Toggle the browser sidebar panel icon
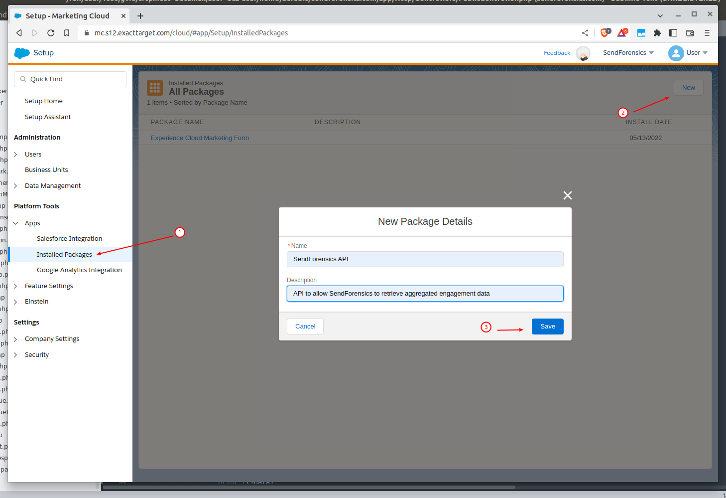Image resolution: width=726 pixels, height=498 pixels. coord(673,33)
